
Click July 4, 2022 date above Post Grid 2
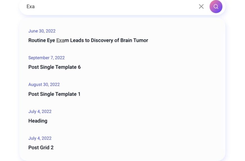point(40,138)
